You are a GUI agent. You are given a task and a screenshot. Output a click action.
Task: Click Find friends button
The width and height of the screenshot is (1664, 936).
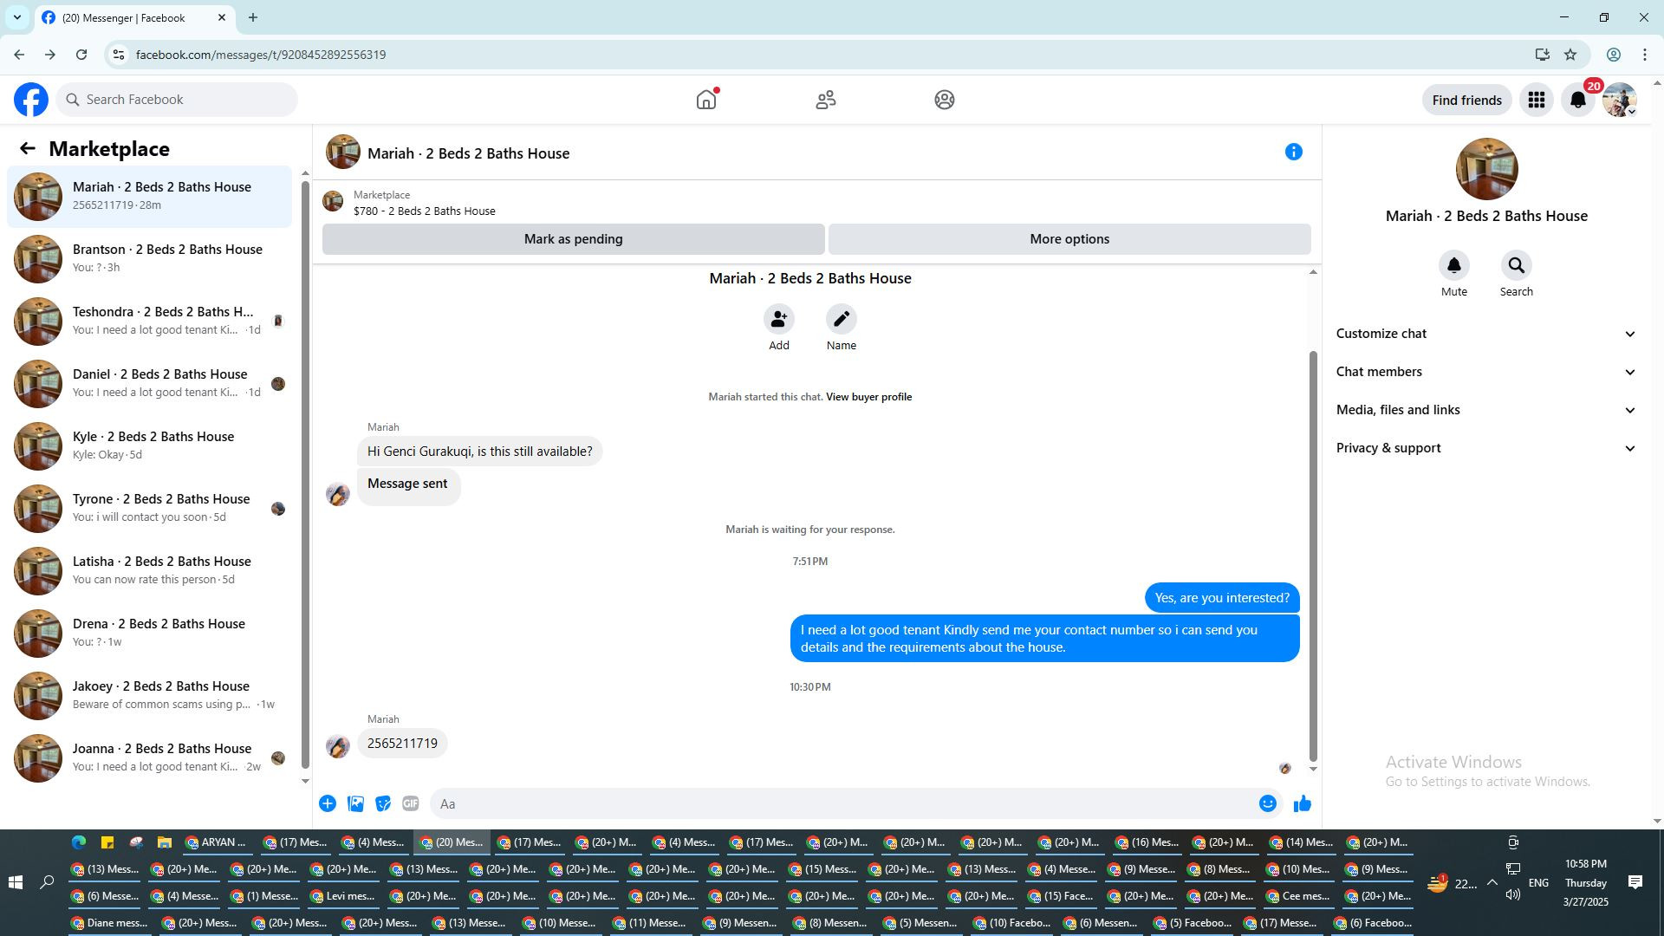click(1466, 100)
